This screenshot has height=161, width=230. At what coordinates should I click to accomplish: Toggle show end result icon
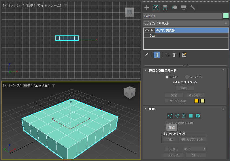(x=157, y=55)
